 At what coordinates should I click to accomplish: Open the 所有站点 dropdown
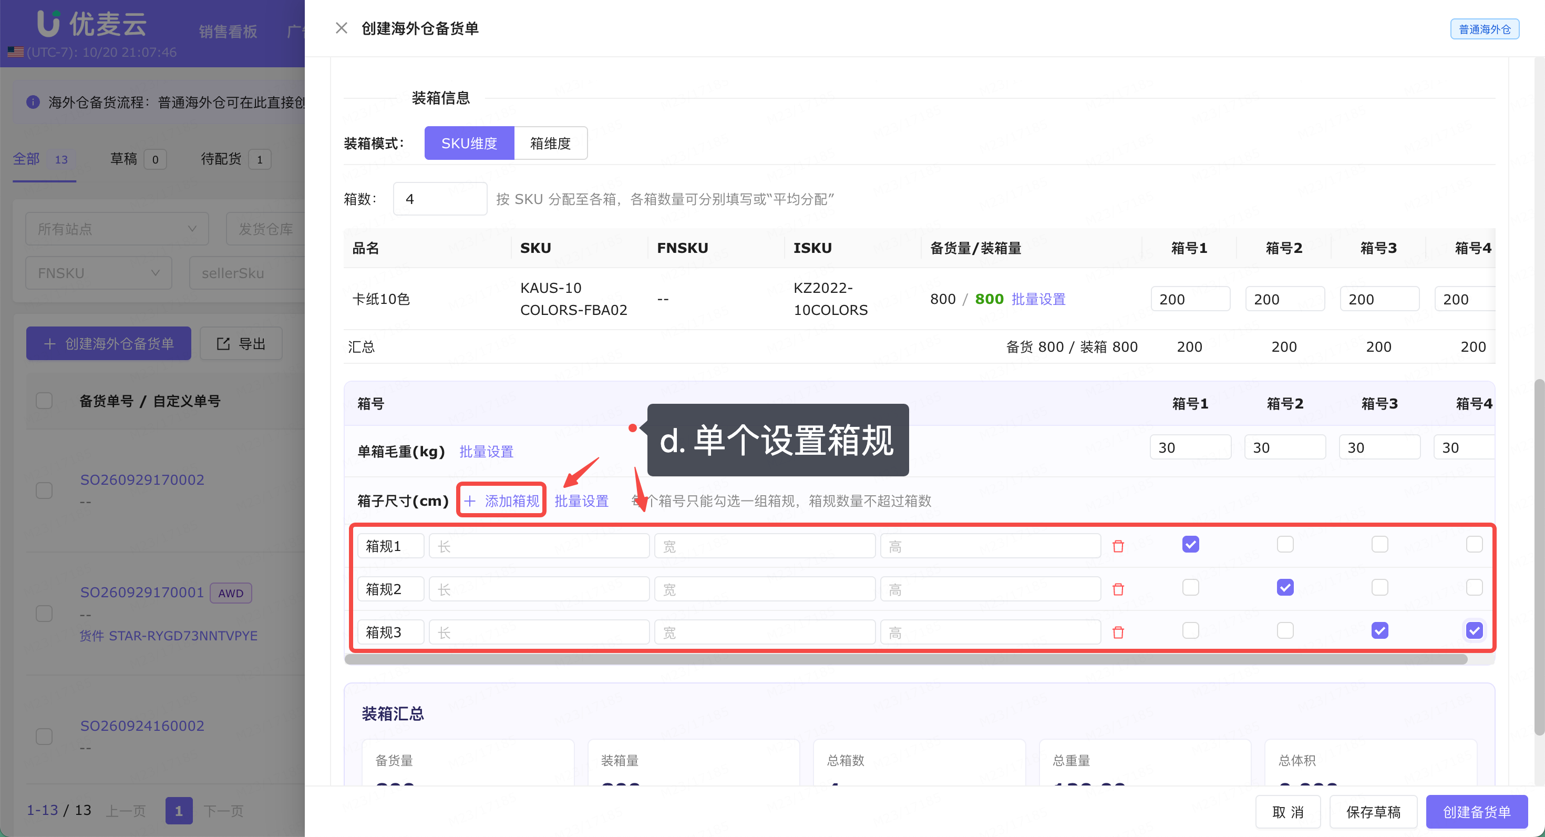click(x=117, y=229)
